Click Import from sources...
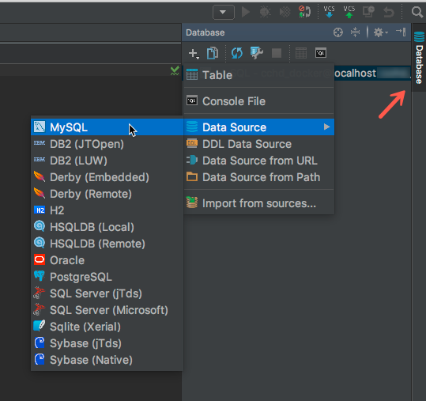 [259, 203]
